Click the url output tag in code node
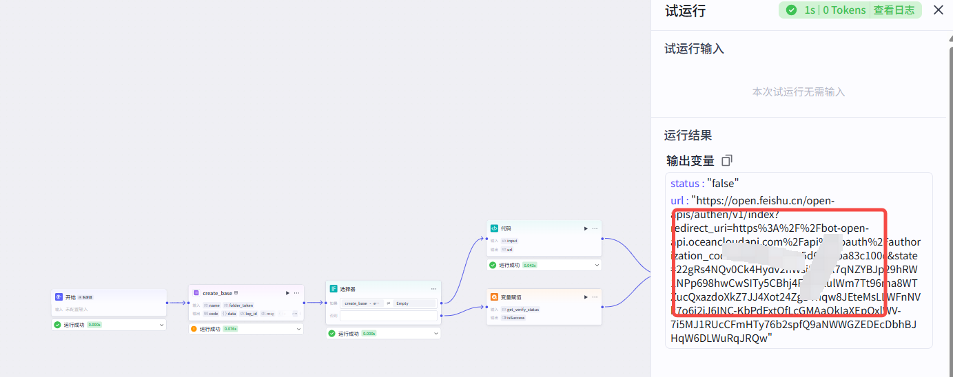 point(507,249)
